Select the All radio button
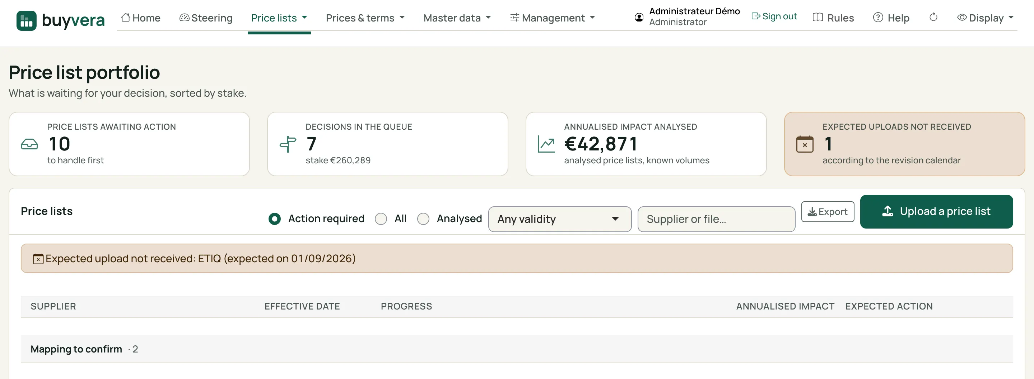 tap(381, 219)
